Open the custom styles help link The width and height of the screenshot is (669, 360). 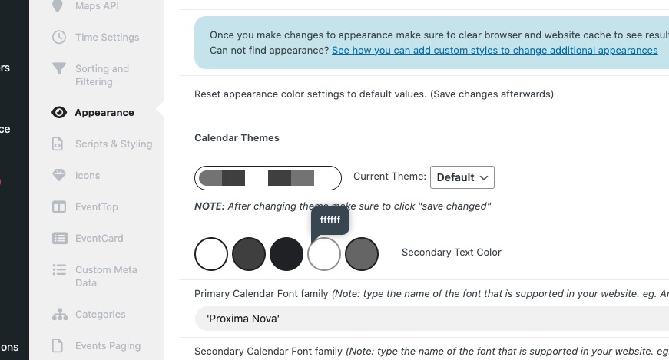[x=495, y=51]
